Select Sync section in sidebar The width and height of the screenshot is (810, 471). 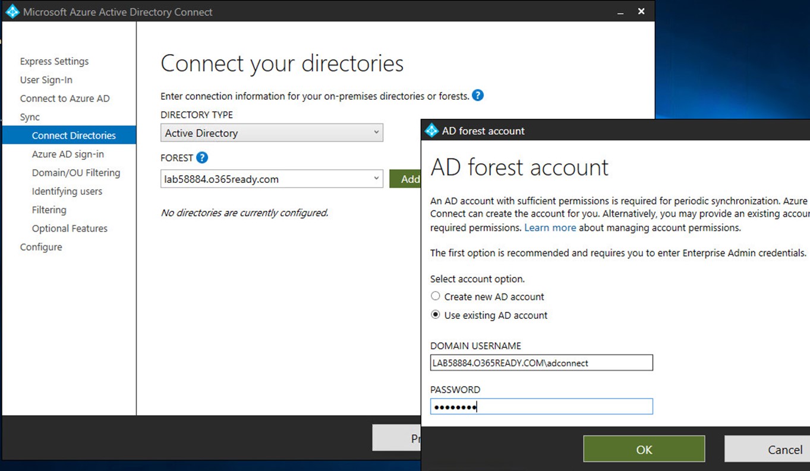tap(30, 117)
